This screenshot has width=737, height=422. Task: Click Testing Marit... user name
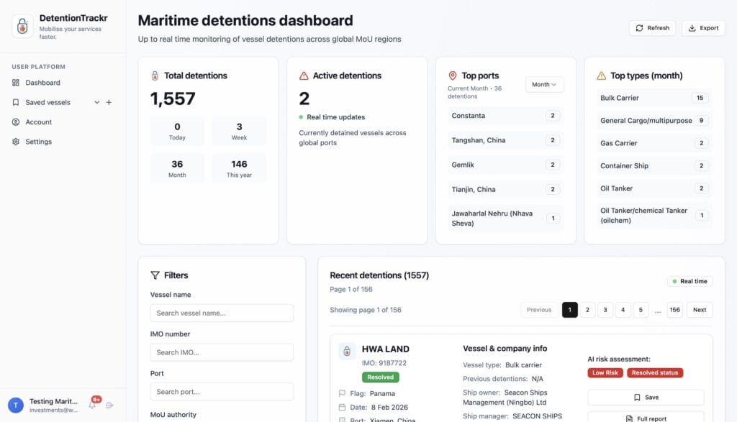53,401
